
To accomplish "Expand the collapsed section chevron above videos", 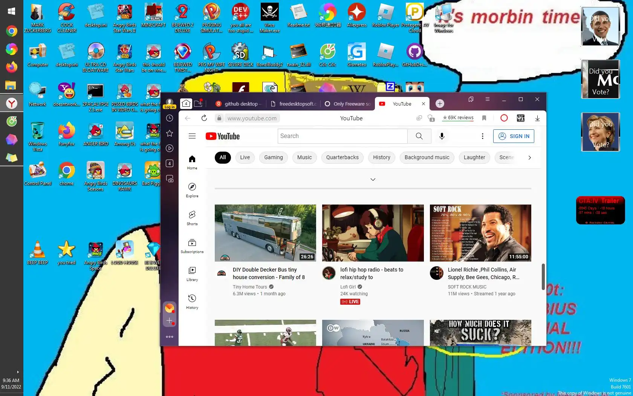I will (x=373, y=180).
